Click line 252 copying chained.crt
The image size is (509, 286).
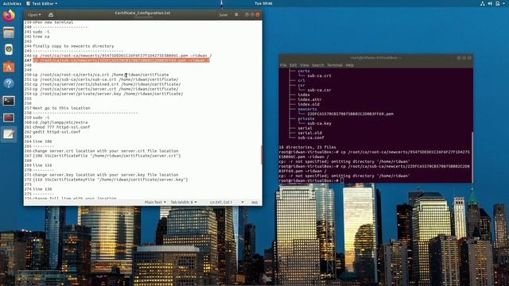tap(107, 84)
